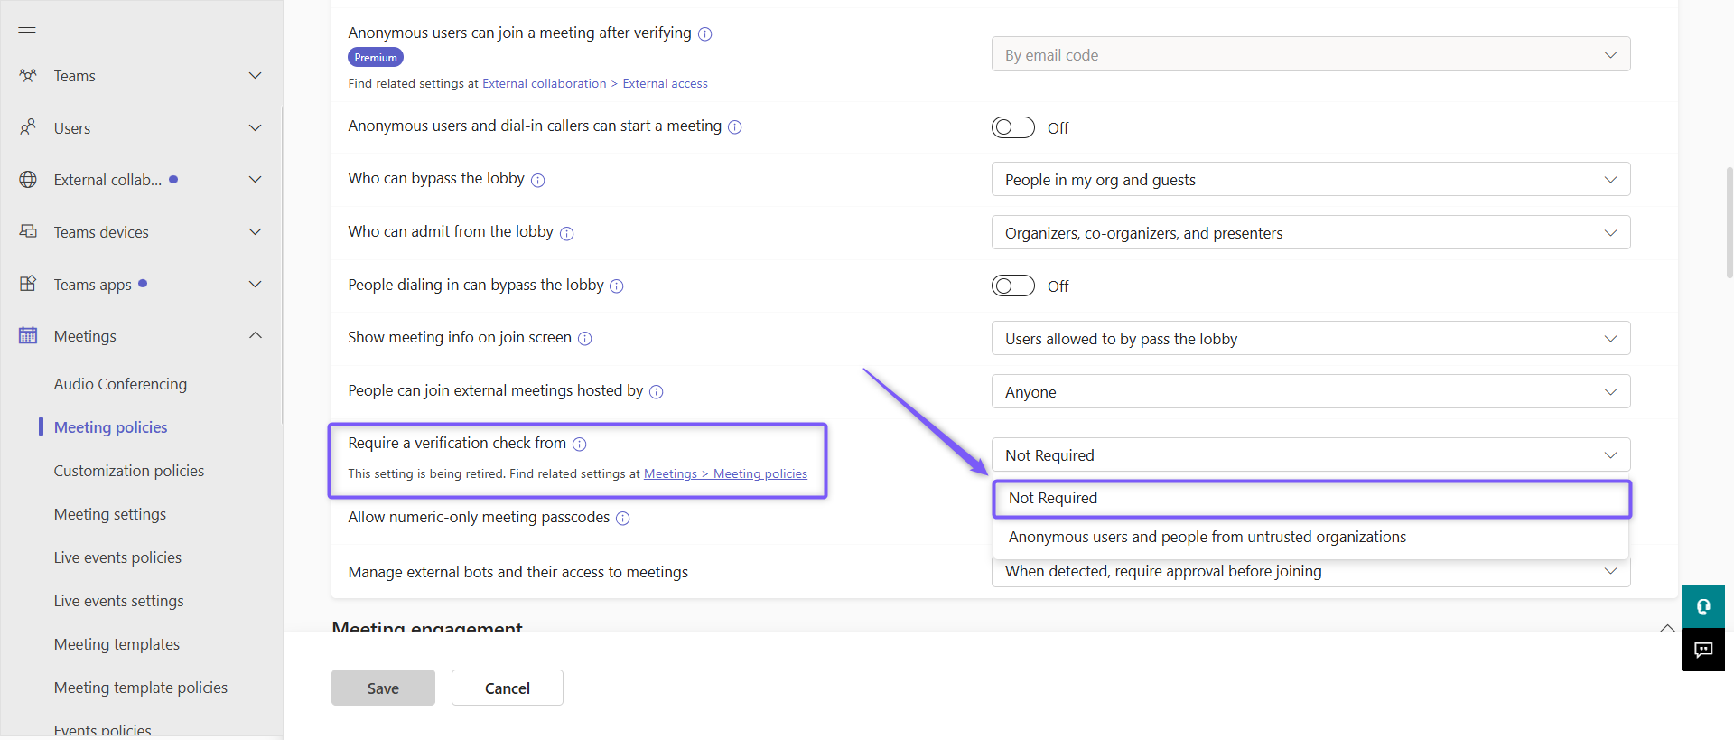Click the Save button
Viewport: 1734px width, 740px height.
(x=383, y=688)
